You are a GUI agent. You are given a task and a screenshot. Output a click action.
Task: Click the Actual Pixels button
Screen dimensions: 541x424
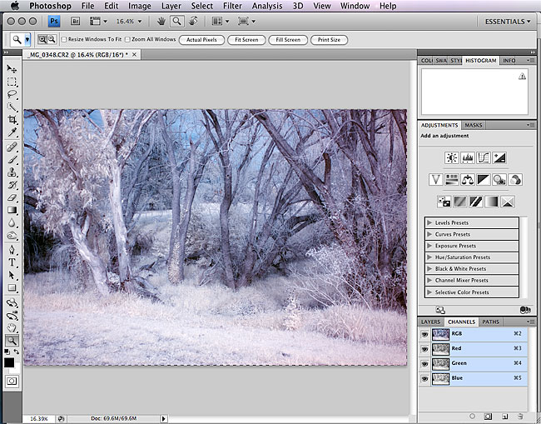(201, 39)
